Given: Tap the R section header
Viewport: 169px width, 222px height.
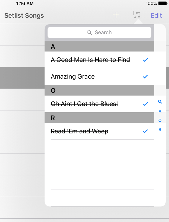Looking at the screenshot, I should coord(99,118).
